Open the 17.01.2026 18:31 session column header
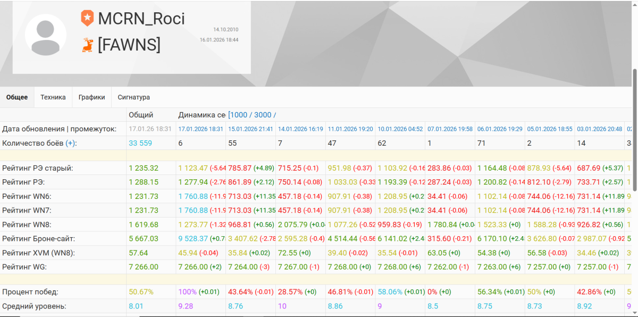This screenshot has height=317, width=638. 201,129
